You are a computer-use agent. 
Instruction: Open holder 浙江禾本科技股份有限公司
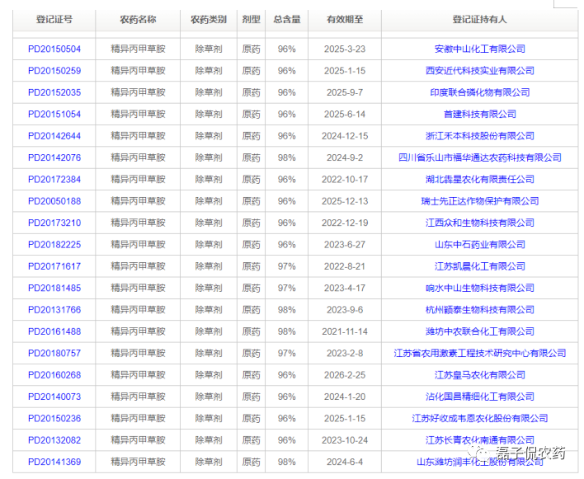pyautogui.click(x=480, y=136)
